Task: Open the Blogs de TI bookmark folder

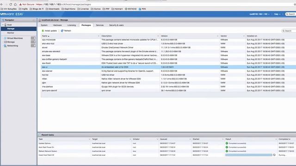Action: tap(37, 9)
